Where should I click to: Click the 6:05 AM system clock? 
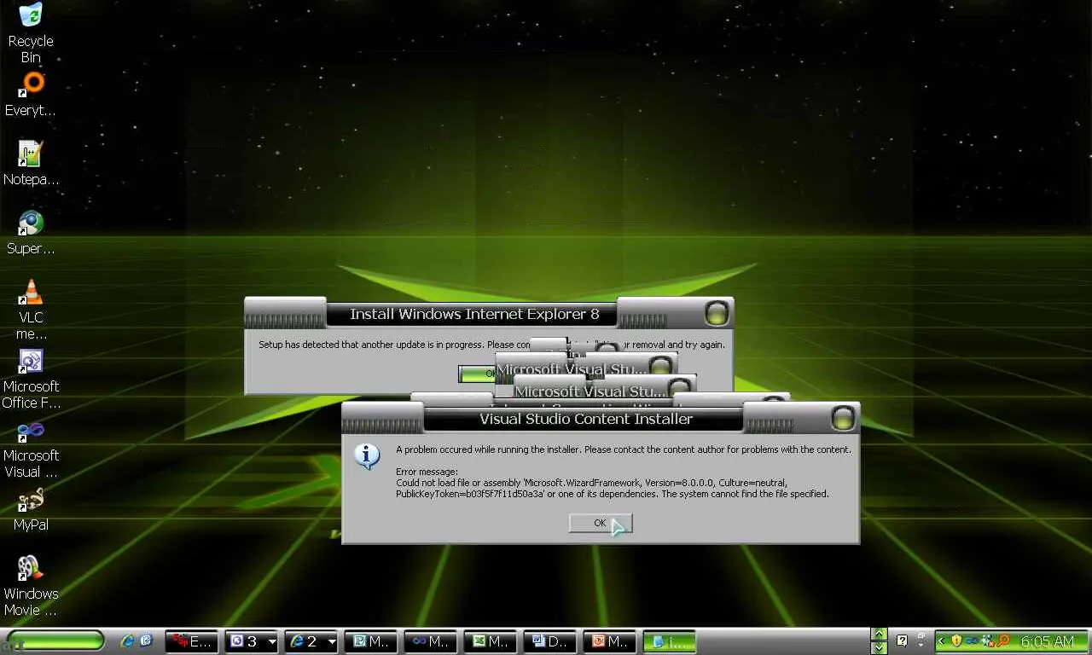[x=1047, y=641]
